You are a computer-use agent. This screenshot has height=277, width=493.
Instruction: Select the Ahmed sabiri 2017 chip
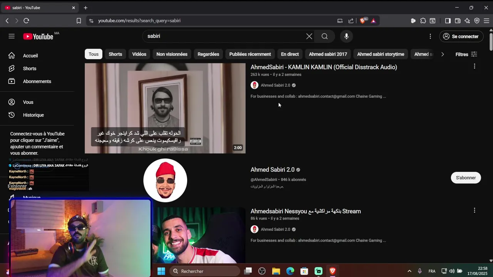point(328,54)
